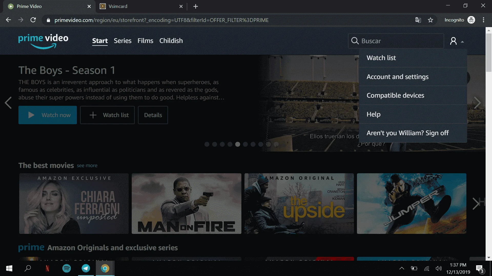The width and height of the screenshot is (492, 276).
Task: Open the Windows Start menu
Action: (9, 268)
